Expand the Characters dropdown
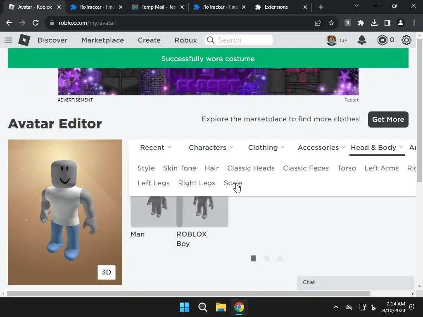 coord(211,147)
